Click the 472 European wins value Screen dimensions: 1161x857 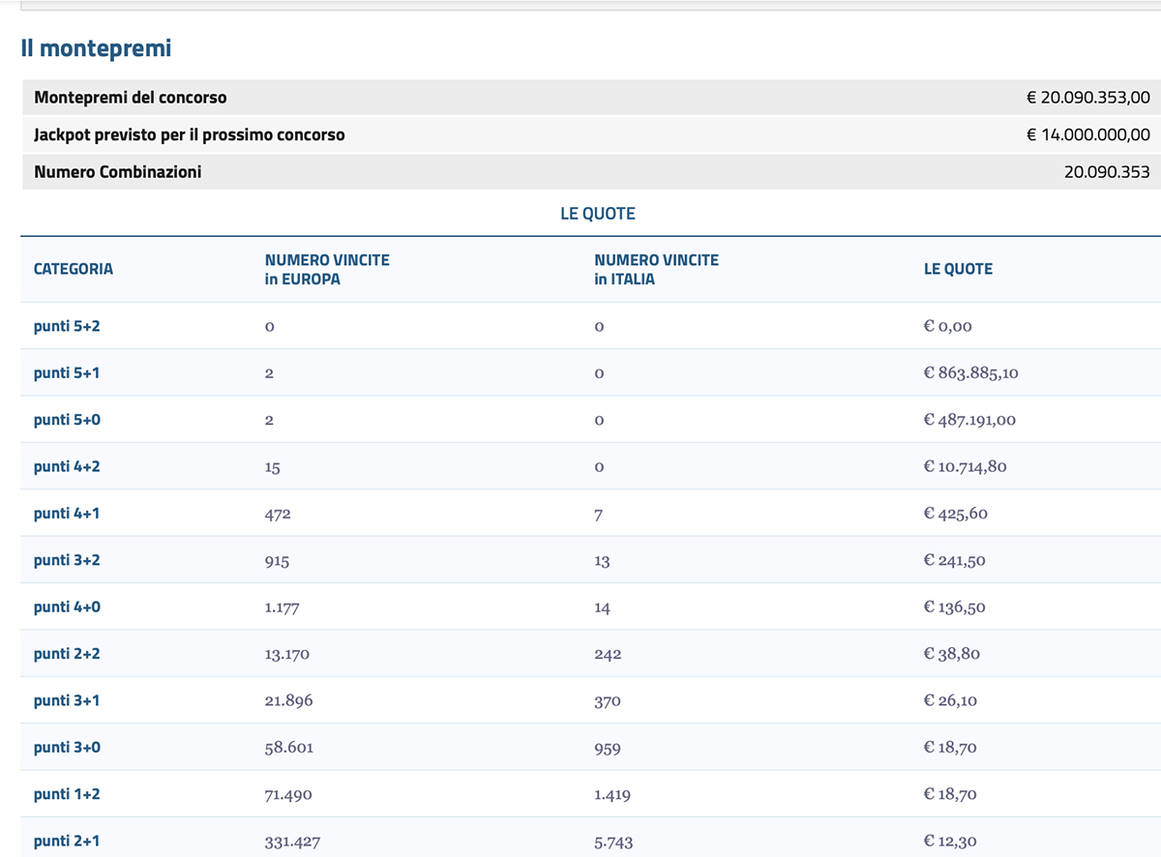[278, 514]
